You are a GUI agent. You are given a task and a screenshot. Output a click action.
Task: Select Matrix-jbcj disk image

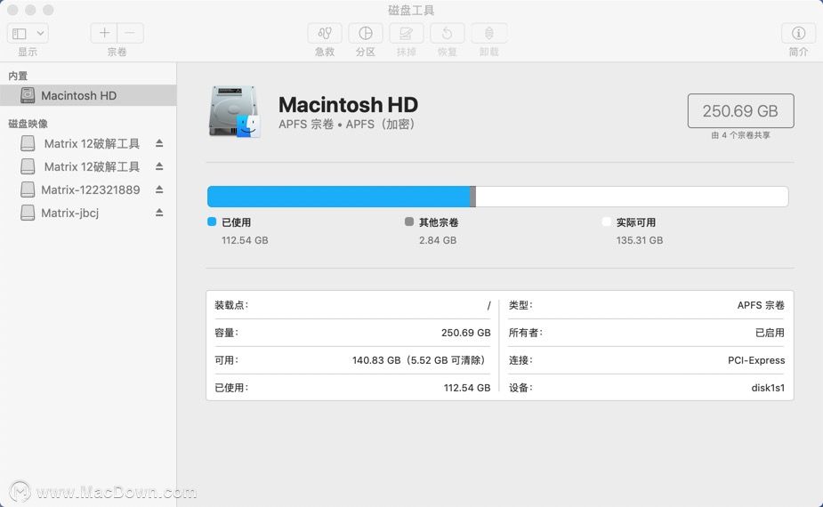point(88,213)
